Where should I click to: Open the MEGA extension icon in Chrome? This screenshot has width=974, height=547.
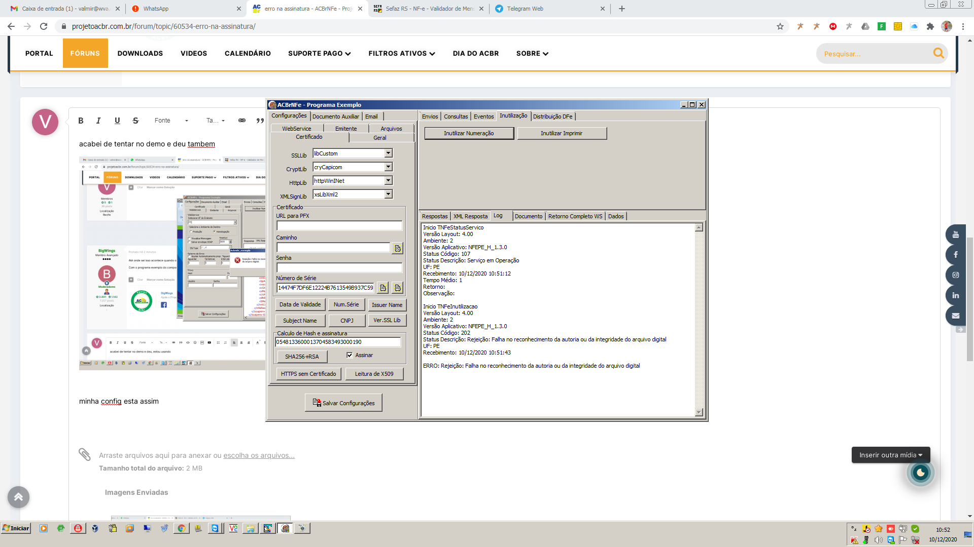coord(833,26)
